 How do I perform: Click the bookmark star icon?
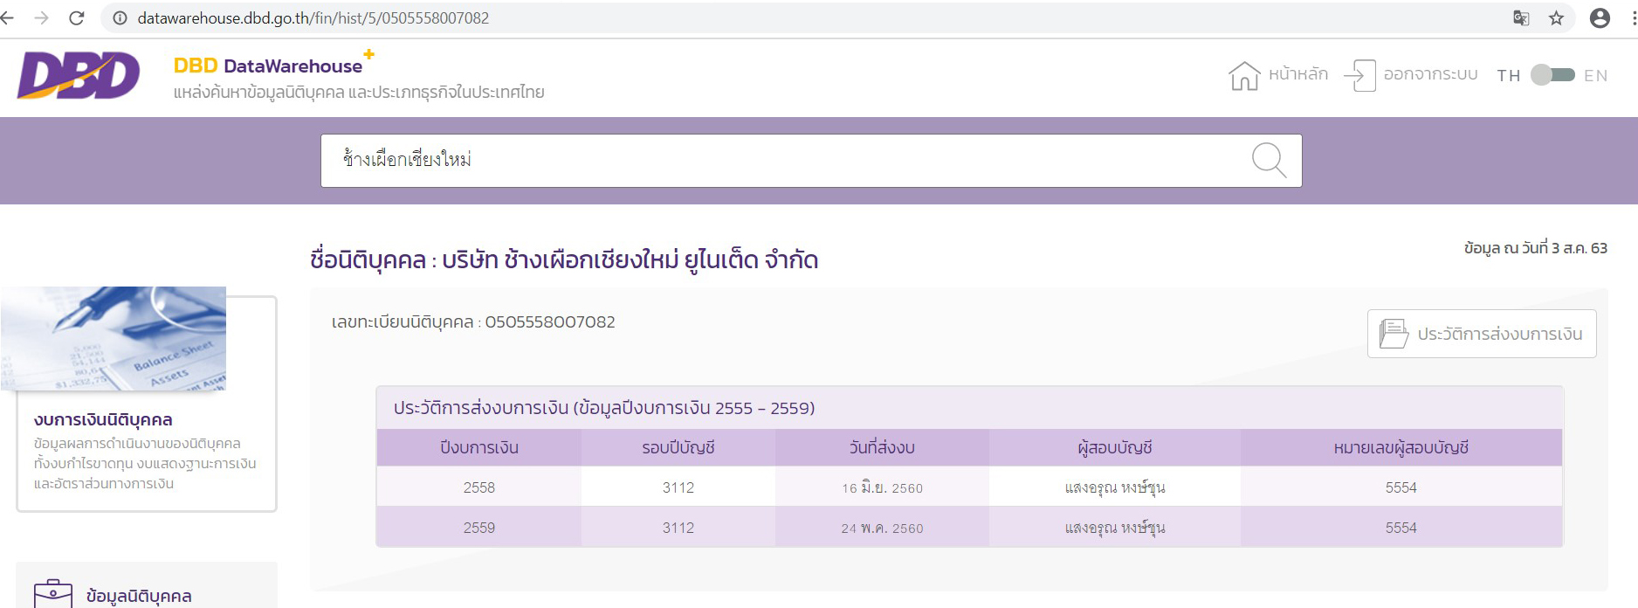pyautogui.click(x=1556, y=18)
